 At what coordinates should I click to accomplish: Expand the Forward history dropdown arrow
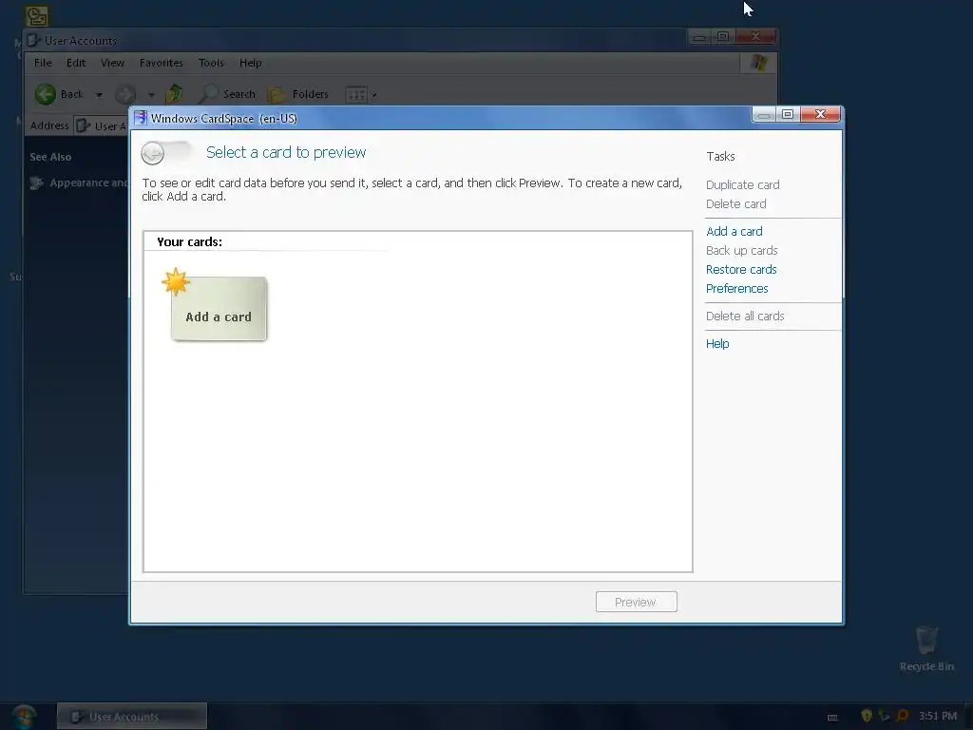[x=151, y=95]
